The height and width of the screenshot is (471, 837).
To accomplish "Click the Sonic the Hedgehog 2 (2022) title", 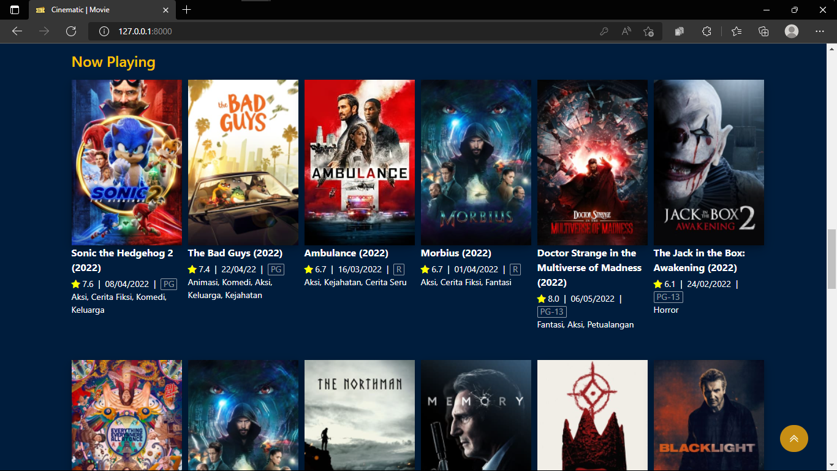I will (123, 261).
